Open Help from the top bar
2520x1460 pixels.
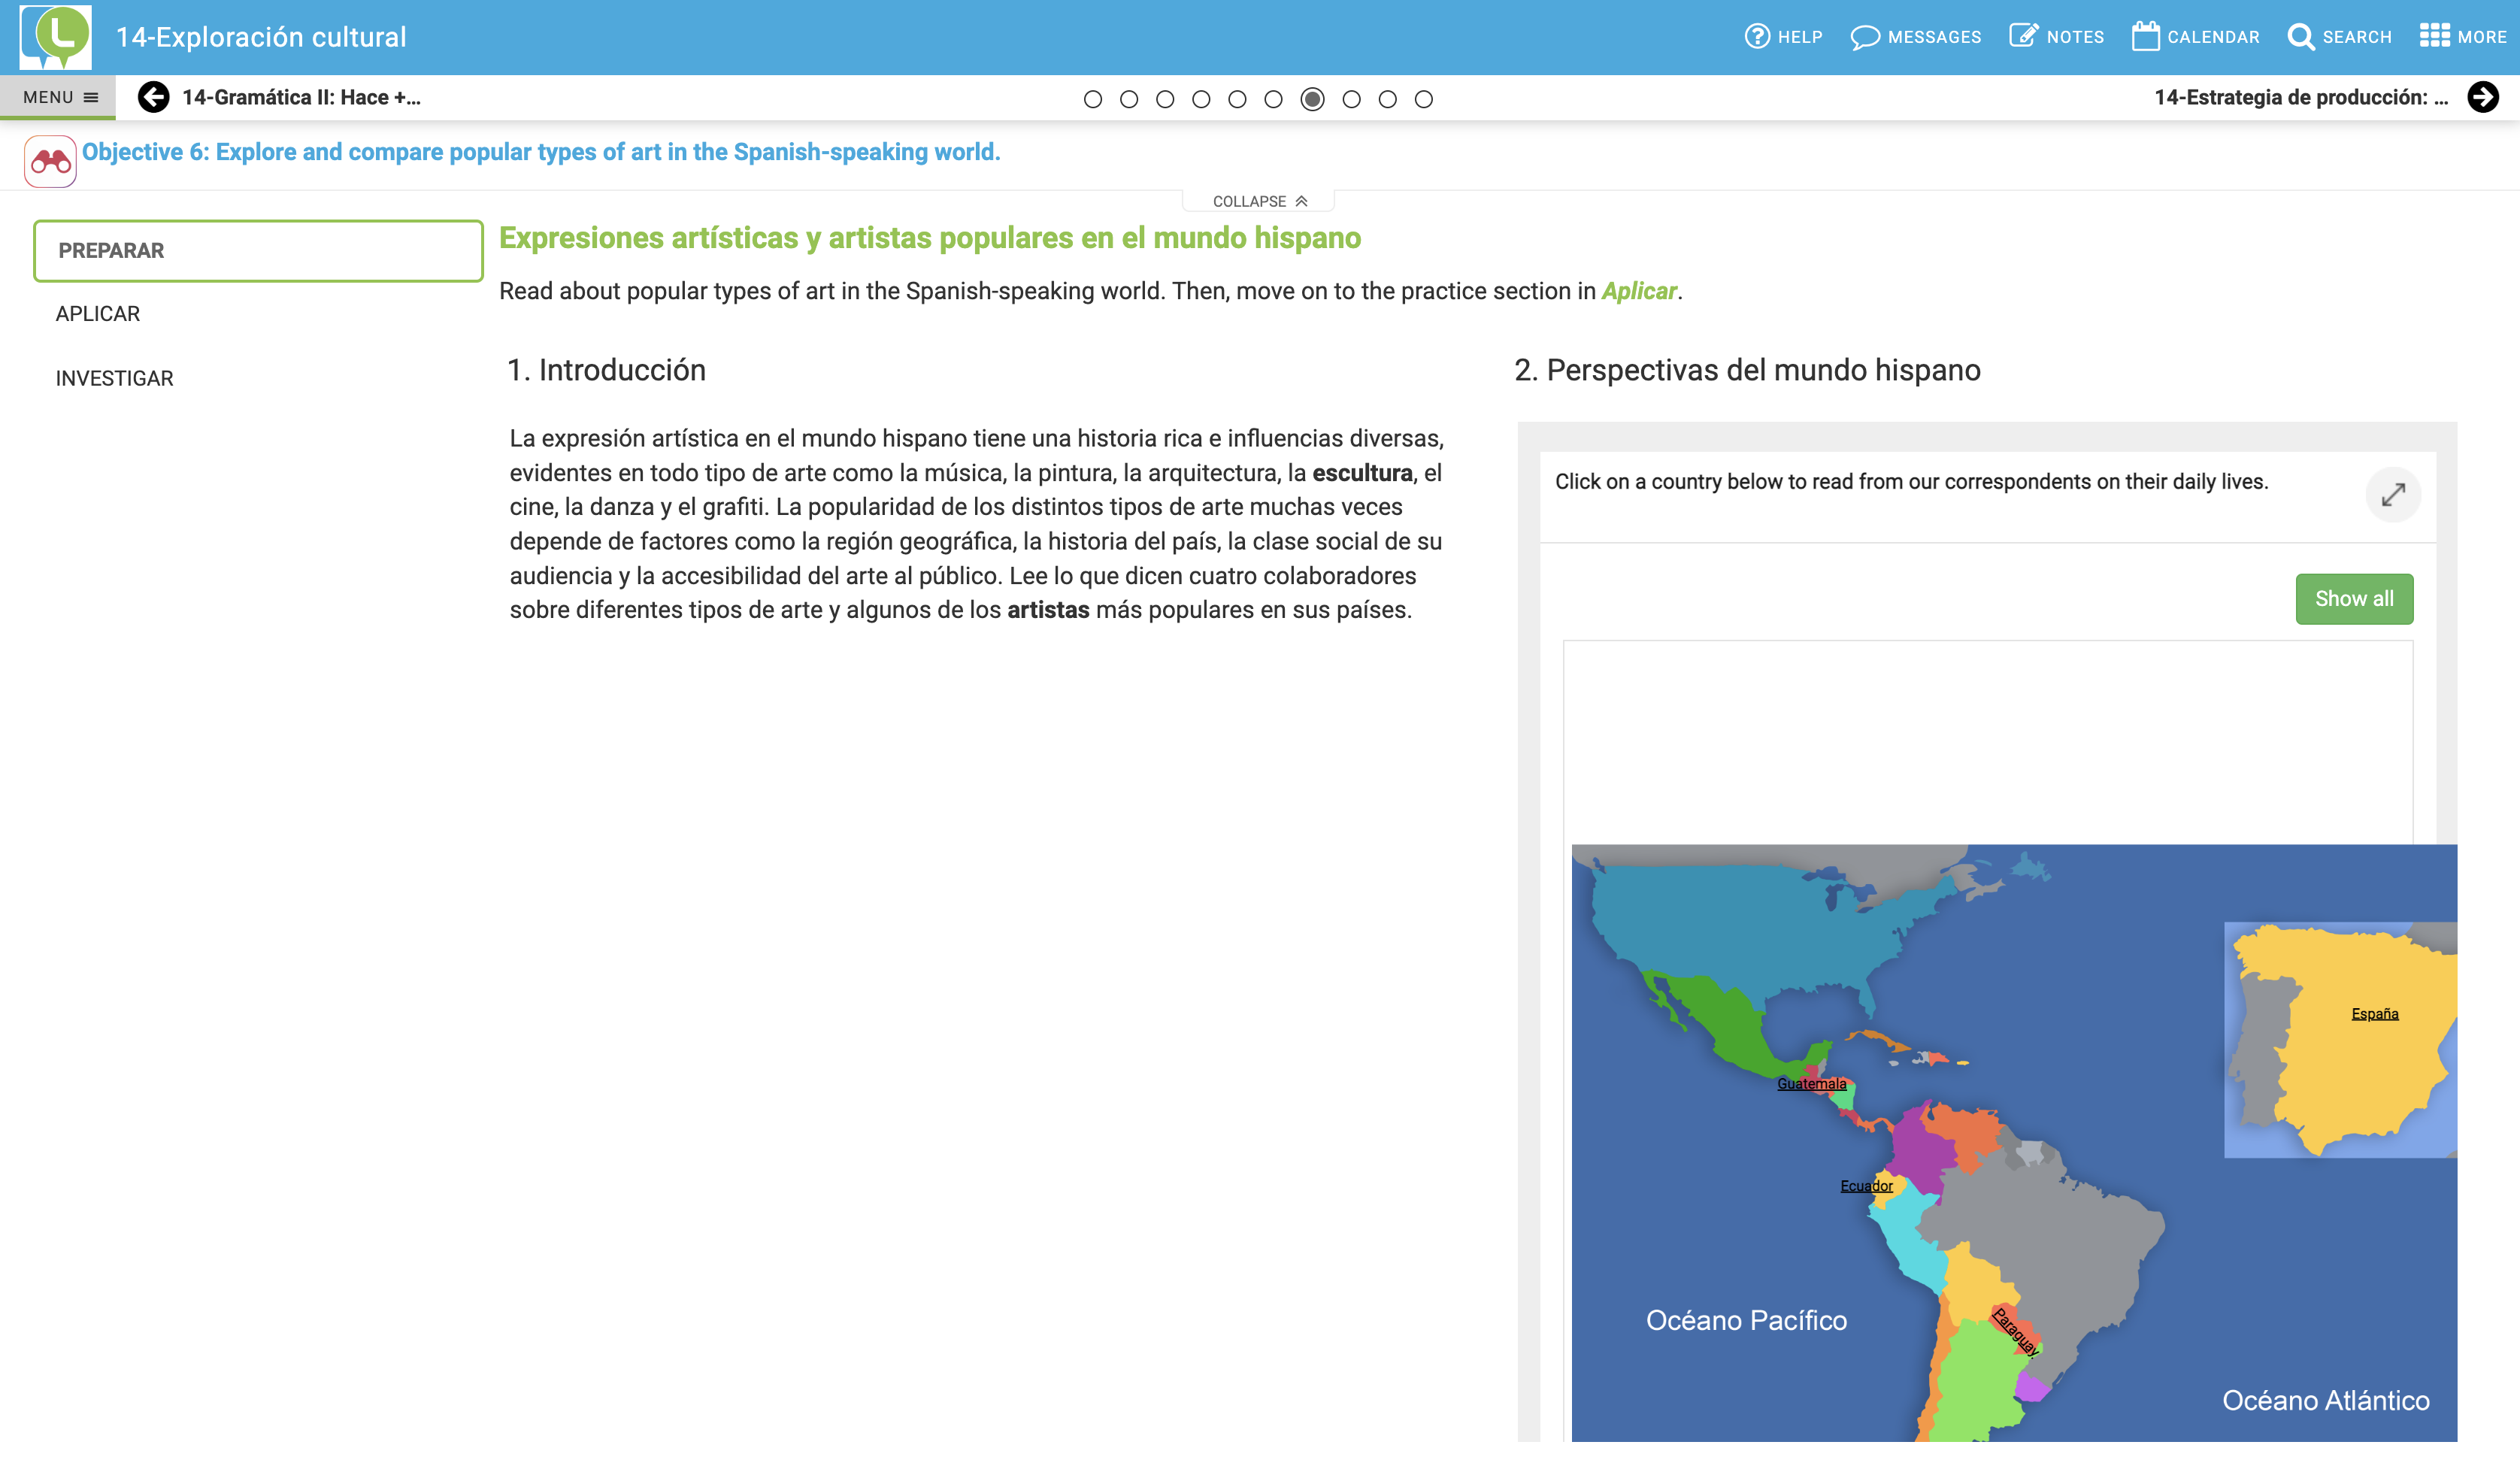[1783, 37]
